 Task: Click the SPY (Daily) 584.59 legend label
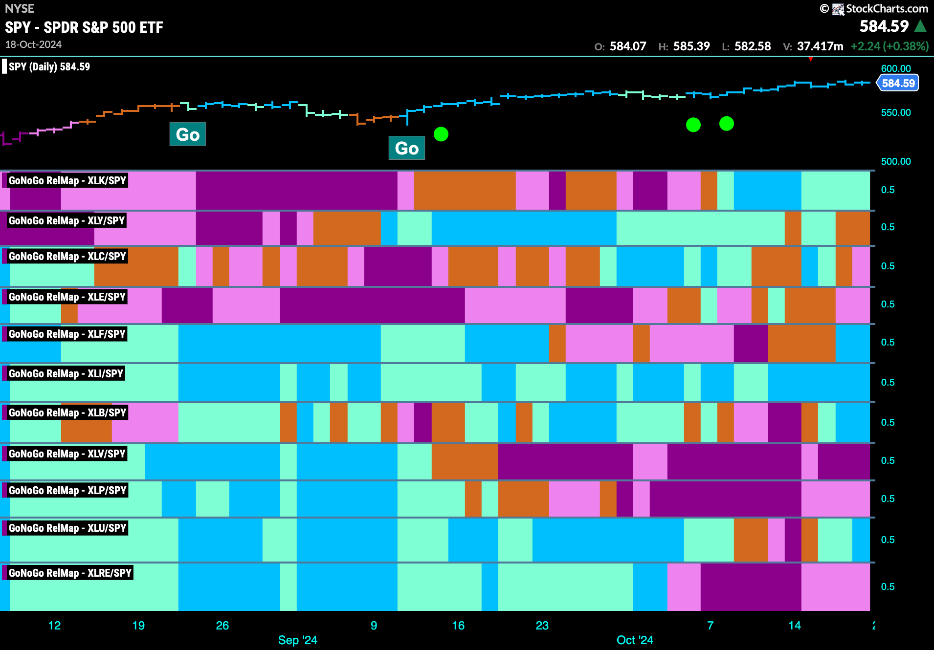(x=49, y=66)
